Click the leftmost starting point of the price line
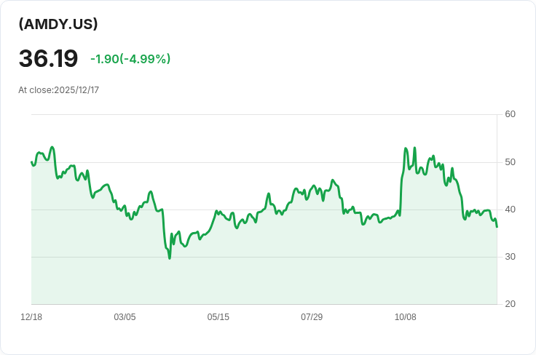536x355 pixels. 31,161
